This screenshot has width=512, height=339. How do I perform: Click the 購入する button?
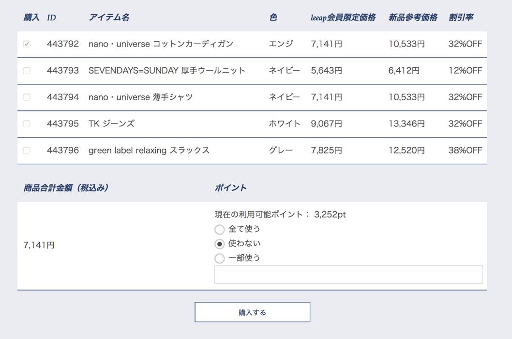click(253, 312)
